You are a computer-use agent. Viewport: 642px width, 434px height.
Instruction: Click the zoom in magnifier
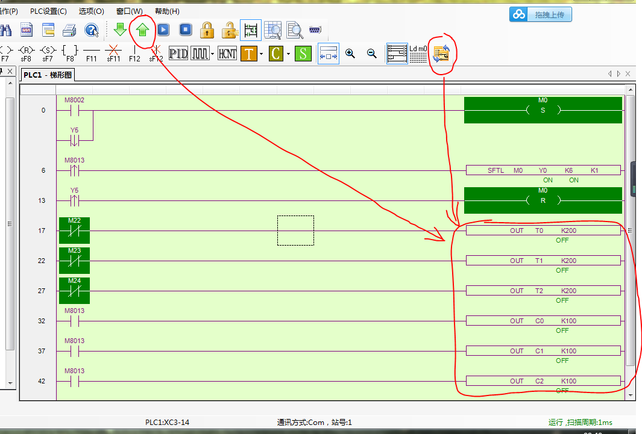pyautogui.click(x=350, y=54)
